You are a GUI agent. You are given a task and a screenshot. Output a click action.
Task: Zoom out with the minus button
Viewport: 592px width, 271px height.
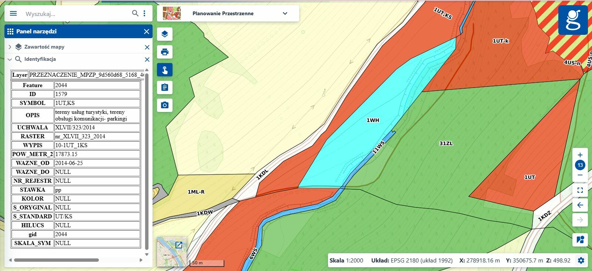coord(580,175)
